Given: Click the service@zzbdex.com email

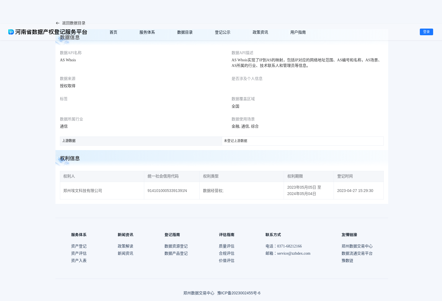Looking at the screenshot, I should pos(294,253).
